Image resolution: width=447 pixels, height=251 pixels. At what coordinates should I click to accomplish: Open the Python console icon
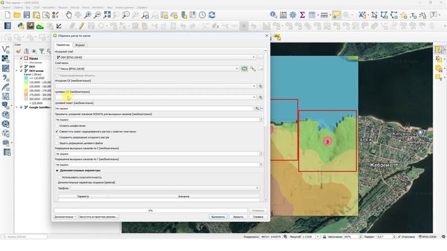pos(21,26)
